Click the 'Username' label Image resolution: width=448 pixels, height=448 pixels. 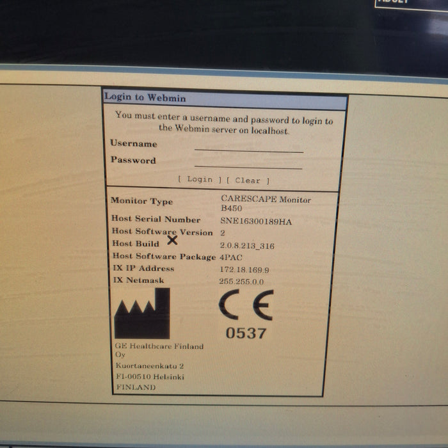134,143
